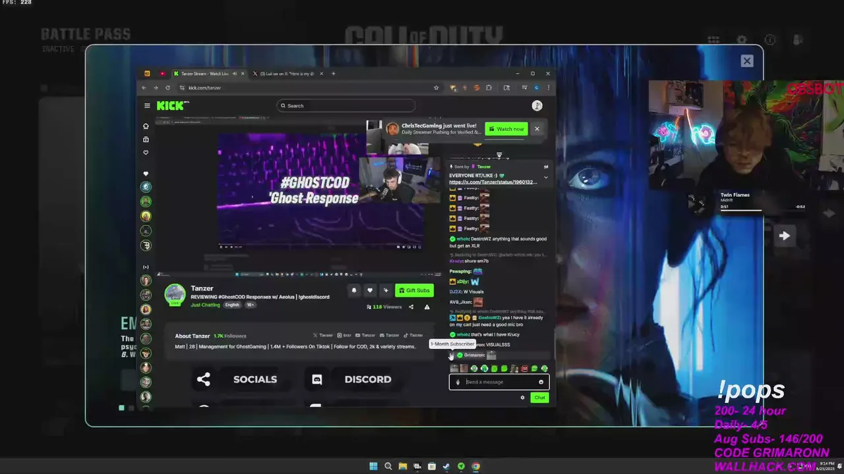Viewport: 844px width, 474px height.
Task: Hide the pinned chat message
Action: [546, 167]
